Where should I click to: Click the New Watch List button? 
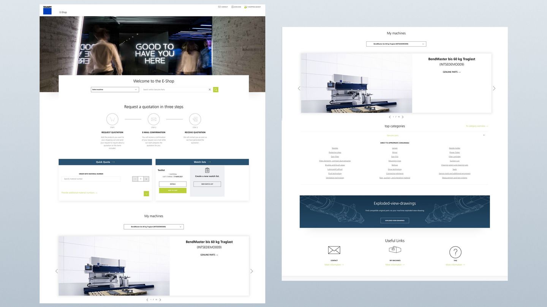coord(207,184)
